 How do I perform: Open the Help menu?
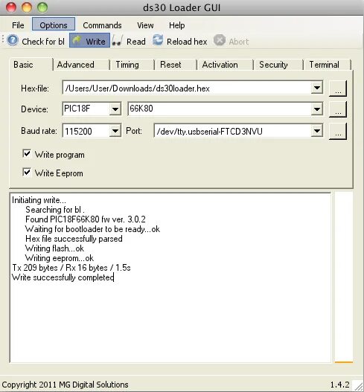point(177,25)
